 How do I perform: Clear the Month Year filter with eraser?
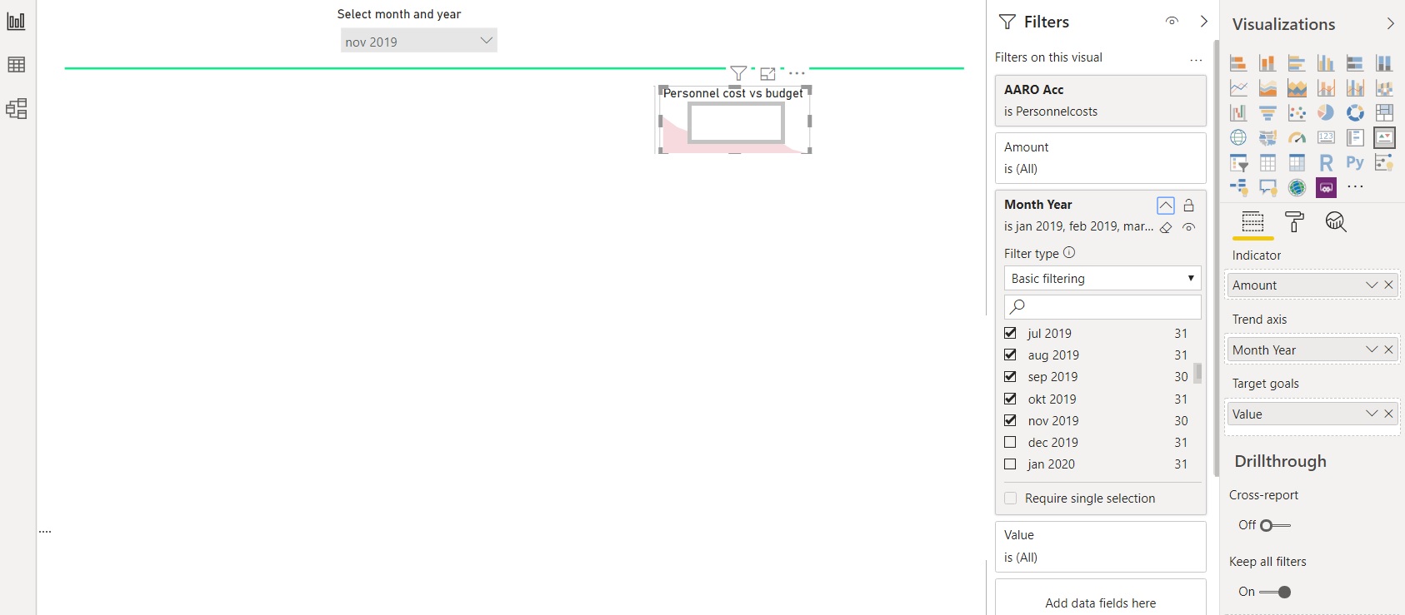coord(1166,227)
